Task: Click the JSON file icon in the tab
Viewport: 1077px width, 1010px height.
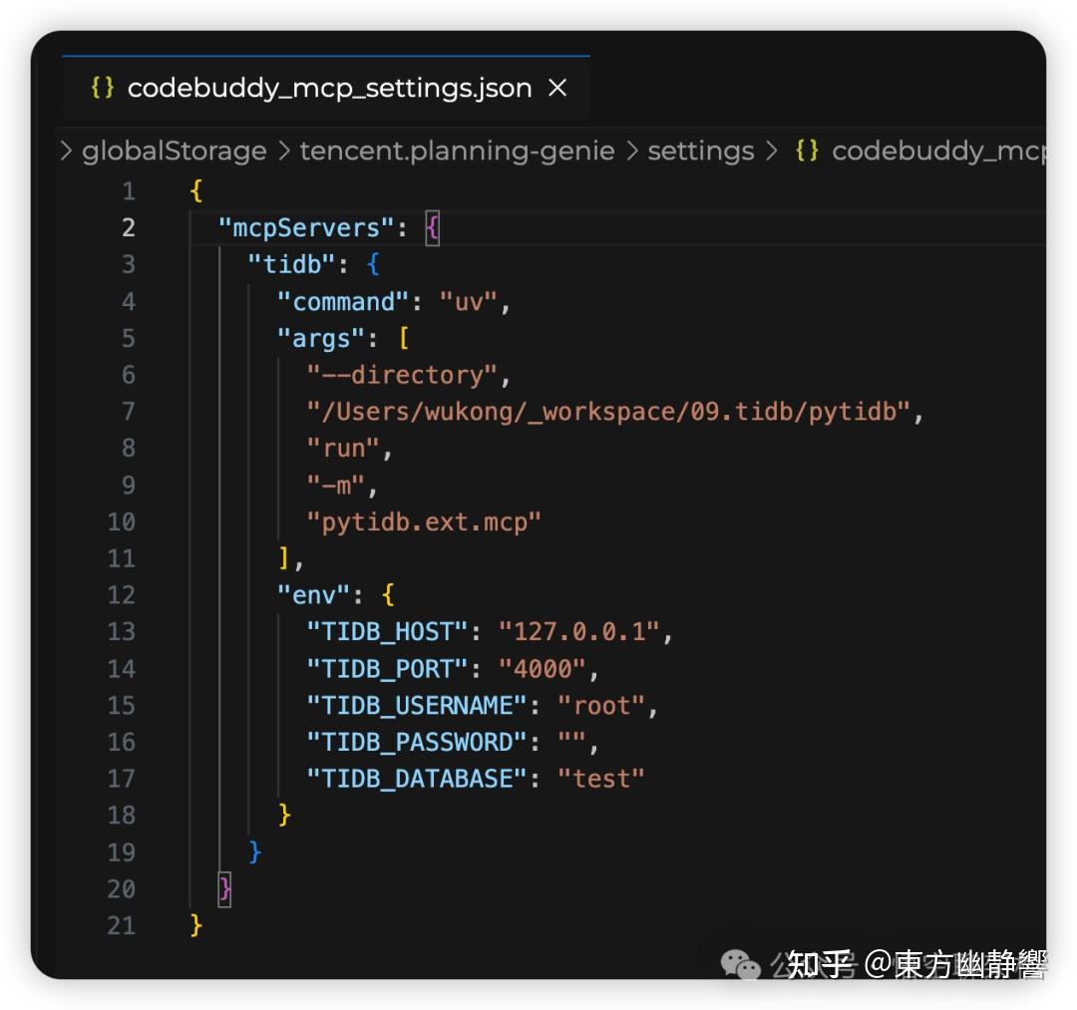Action: point(103,87)
